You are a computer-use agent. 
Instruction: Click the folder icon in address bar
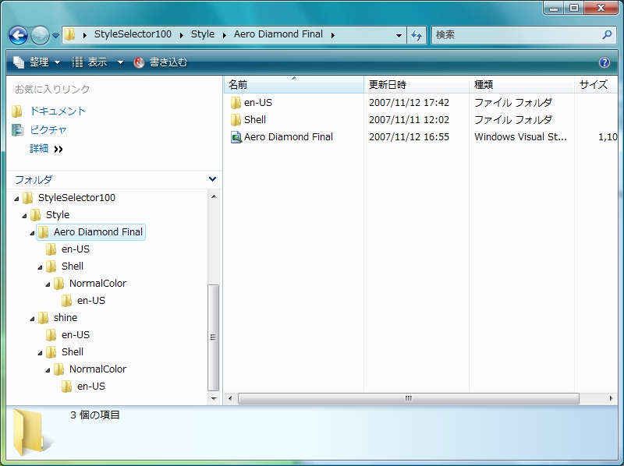pos(69,34)
